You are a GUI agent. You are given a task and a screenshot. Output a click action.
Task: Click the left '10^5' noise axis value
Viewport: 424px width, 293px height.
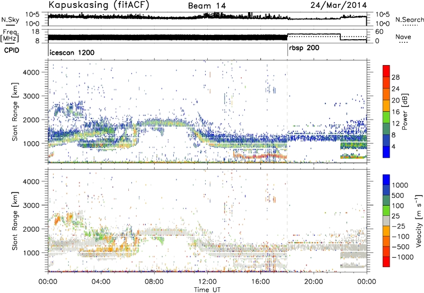tap(32, 15)
